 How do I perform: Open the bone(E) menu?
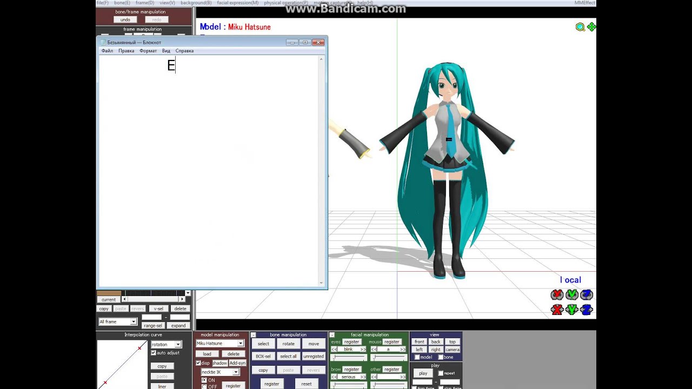[x=122, y=3]
